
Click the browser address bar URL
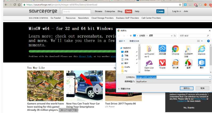[62, 5]
